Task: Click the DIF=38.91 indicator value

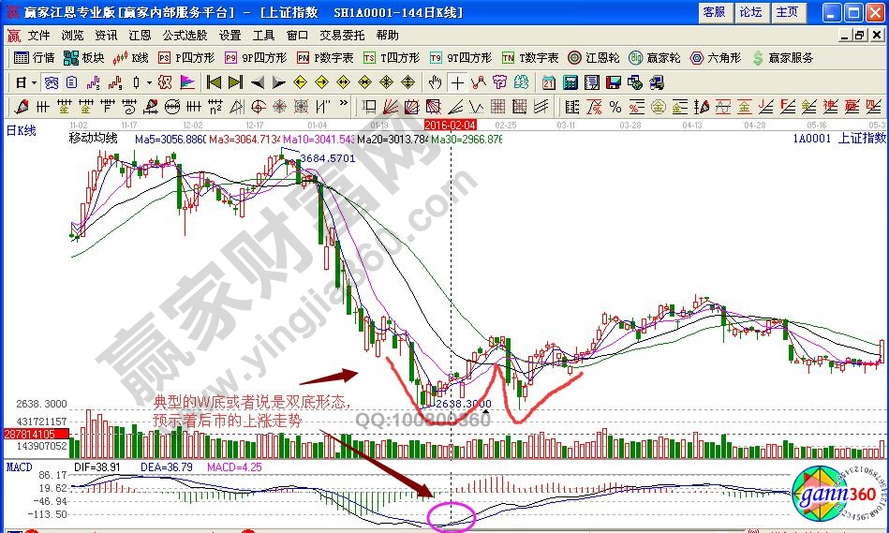Action: point(96,467)
